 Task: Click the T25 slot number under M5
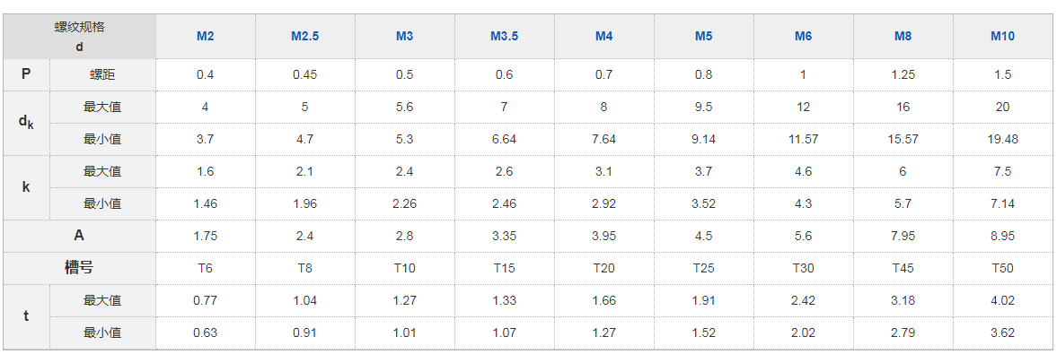point(704,268)
